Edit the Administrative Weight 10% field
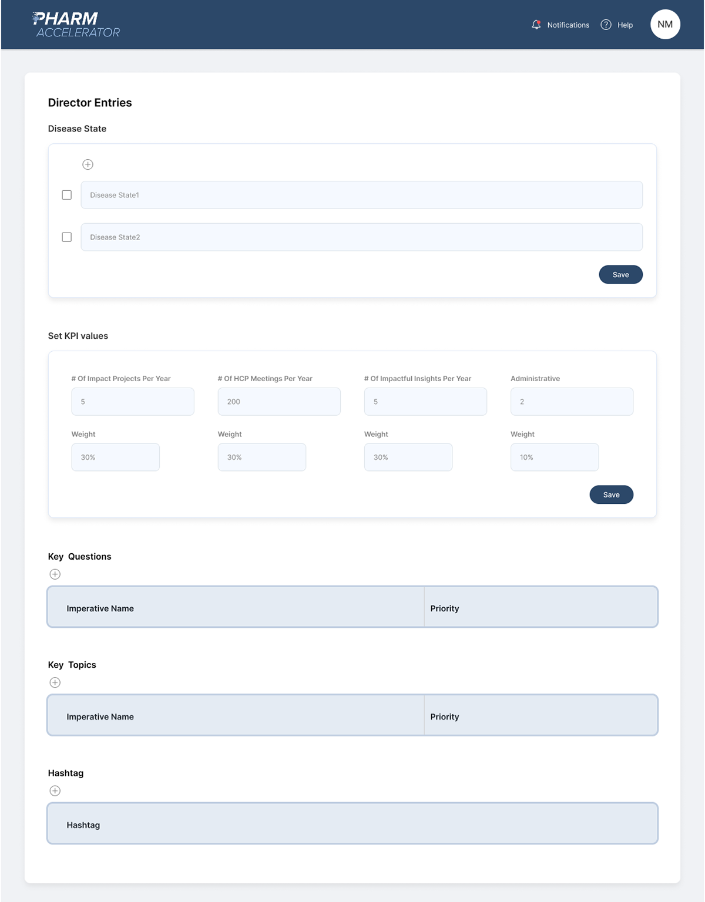The width and height of the screenshot is (705, 902). (x=554, y=457)
